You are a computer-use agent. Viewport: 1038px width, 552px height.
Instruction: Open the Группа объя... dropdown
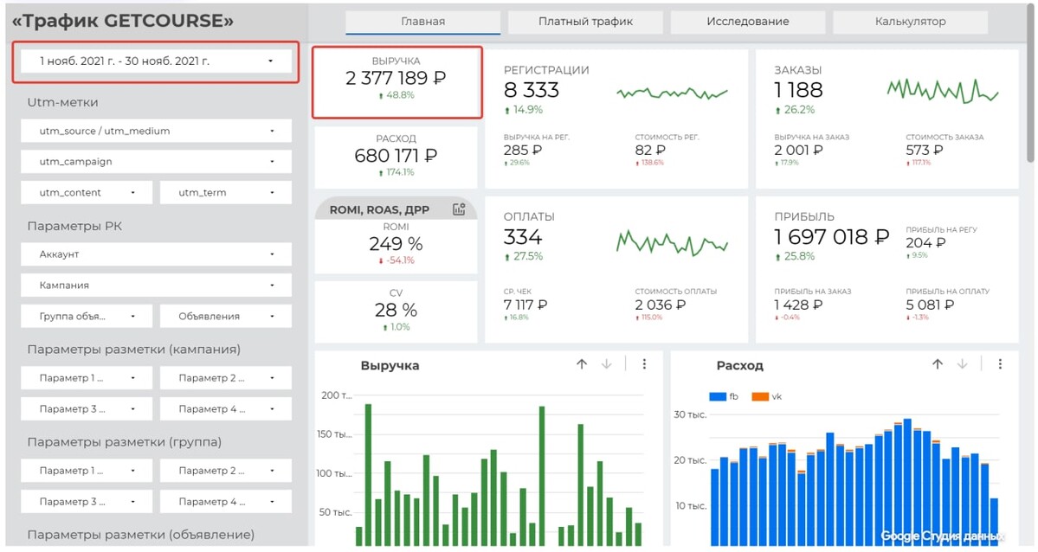coord(87,317)
